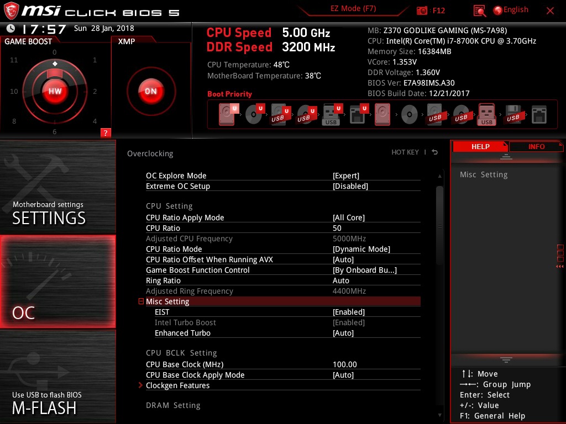Select the legacy USB hard disk boot icon
Viewport: 566px width, 424px height.
point(435,114)
